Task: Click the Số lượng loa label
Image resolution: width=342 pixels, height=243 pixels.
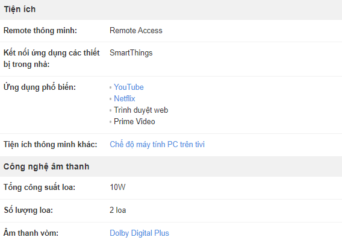Action: point(28,210)
